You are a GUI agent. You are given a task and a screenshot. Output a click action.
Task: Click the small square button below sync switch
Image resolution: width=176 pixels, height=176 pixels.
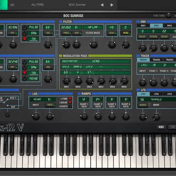pos(7,114)
